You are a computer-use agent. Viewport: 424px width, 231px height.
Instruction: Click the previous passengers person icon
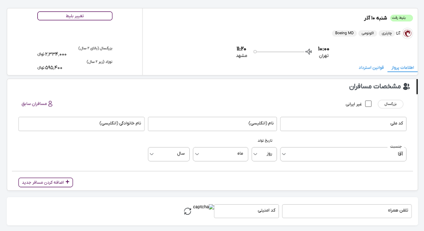(50, 104)
